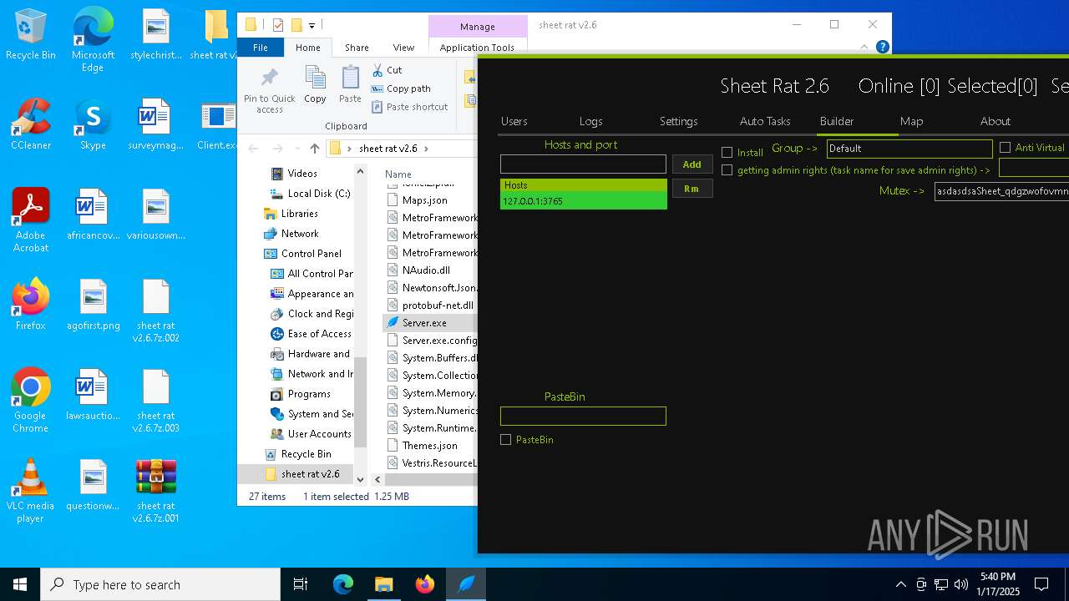
Task: Select Server.exe.config in the file list
Action: click(433, 341)
